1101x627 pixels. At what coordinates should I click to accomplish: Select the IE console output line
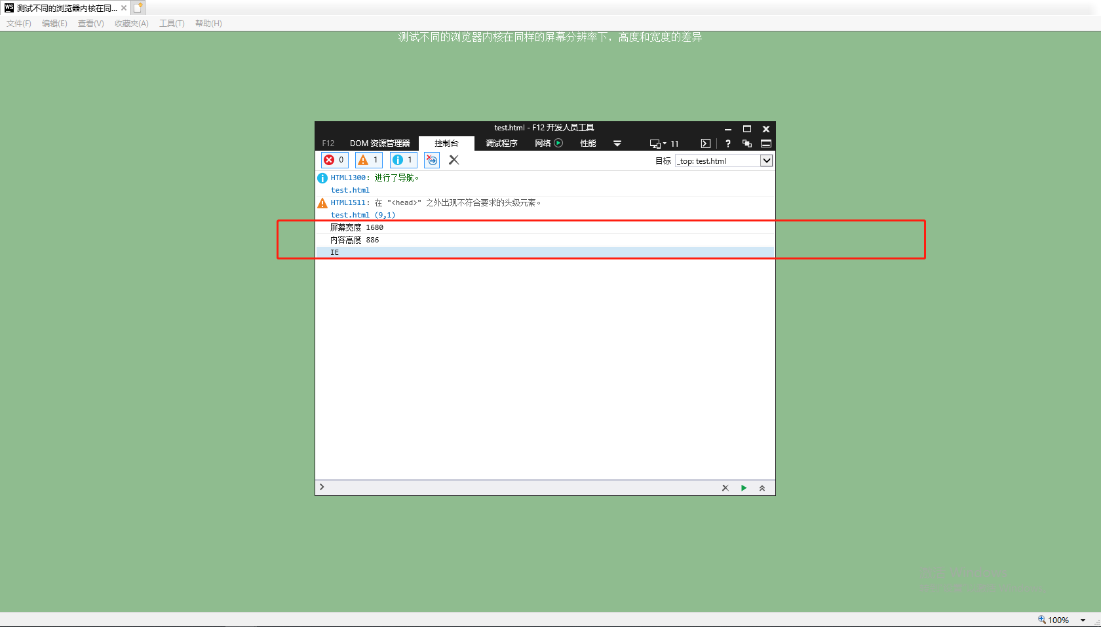coord(545,252)
